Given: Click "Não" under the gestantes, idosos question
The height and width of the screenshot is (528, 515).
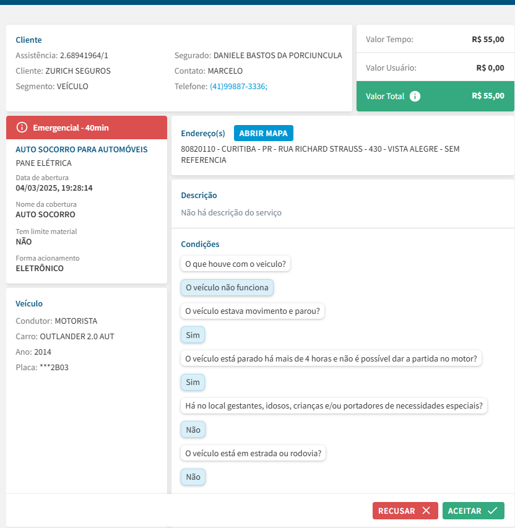Looking at the screenshot, I should (x=193, y=429).
